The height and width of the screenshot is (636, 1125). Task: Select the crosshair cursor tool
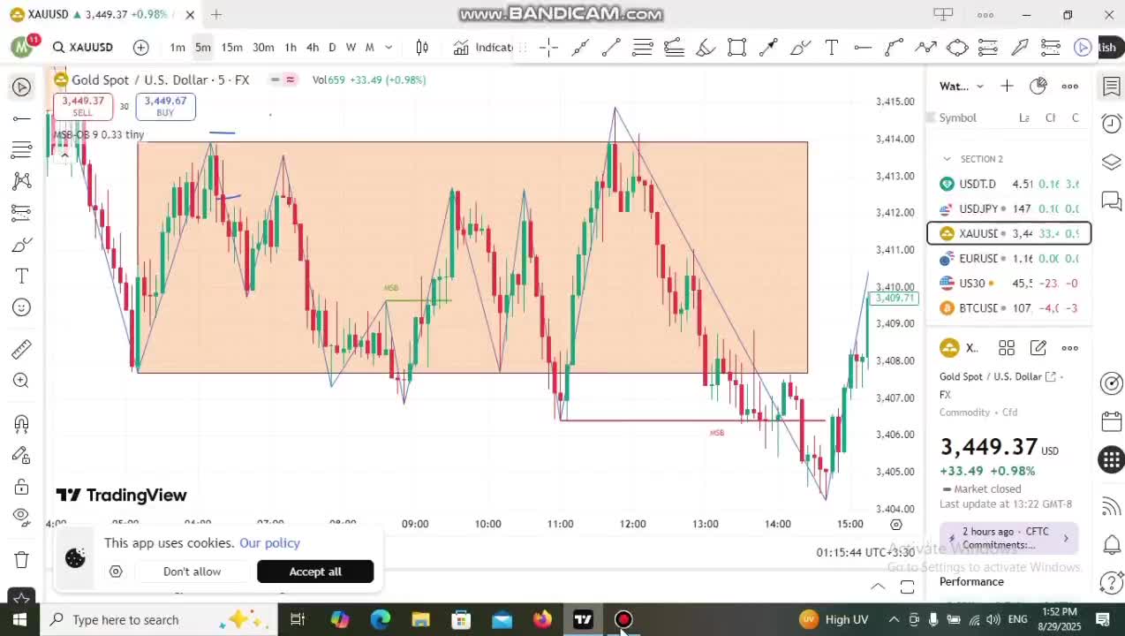(548, 48)
